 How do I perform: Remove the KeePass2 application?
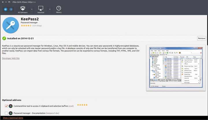[x=202, y=38]
